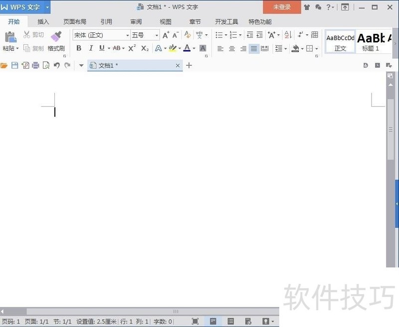Open the font name dropdown 宋体 (正文)
The image size is (399, 327).
pos(128,35)
